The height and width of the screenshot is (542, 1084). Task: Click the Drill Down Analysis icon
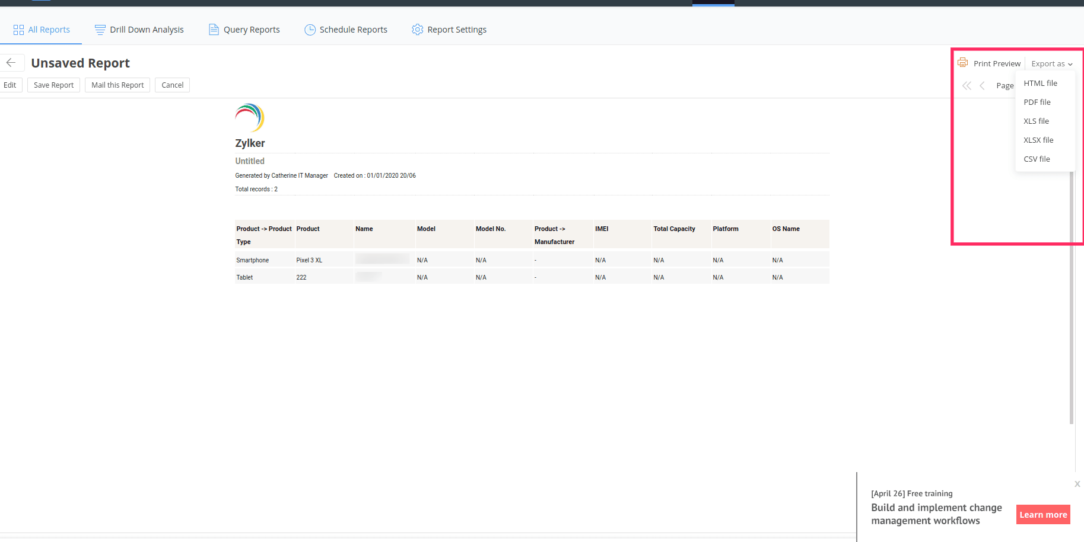point(100,30)
